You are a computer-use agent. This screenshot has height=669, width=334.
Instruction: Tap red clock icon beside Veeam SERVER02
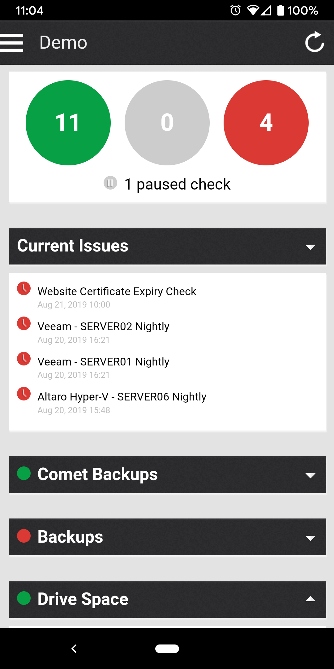pyautogui.click(x=24, y=324)
